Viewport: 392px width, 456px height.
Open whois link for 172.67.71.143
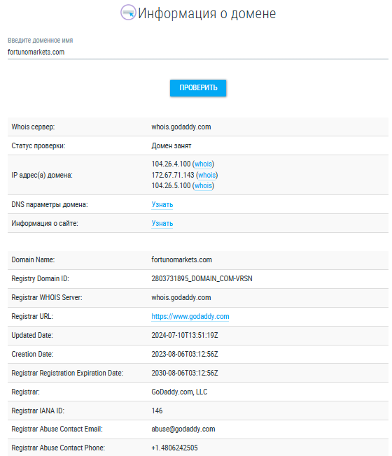pos(207,175)
